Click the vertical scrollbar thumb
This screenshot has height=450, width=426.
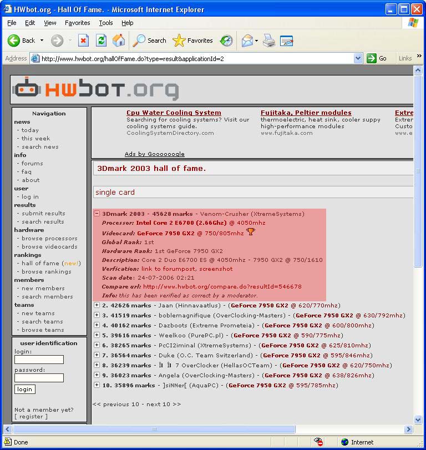[x=418, y=171]
